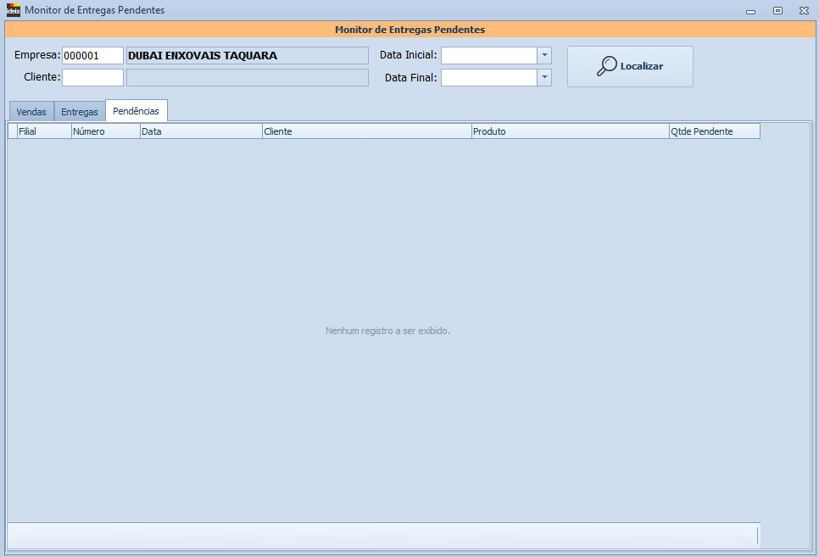The image size is (819, 557).
Task: Select the Pendências tab
Action: pyautogui.click(x=136, y=111)
